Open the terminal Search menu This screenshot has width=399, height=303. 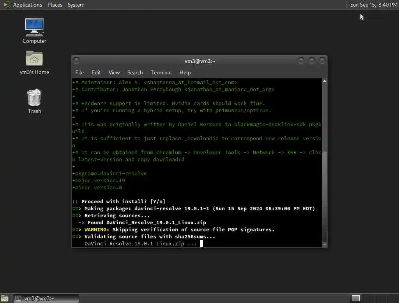coord(135,72)
